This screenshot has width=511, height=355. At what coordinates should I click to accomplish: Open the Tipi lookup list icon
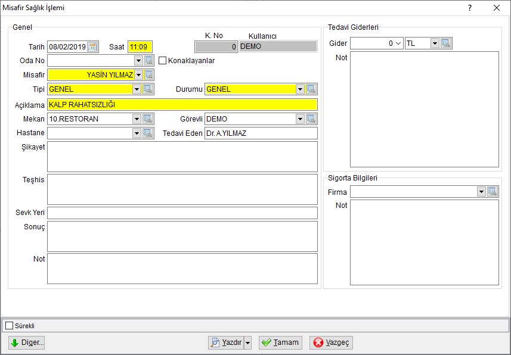148,89
